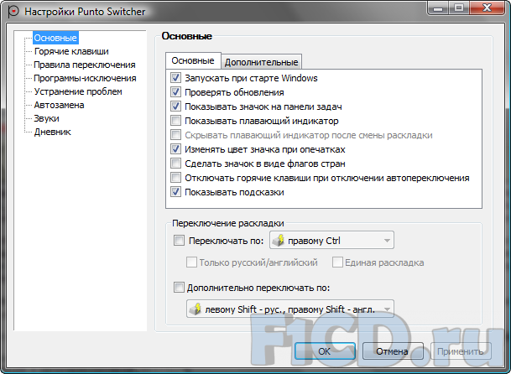Open 'Дневник' settings
Image resolution: width=511 pixels, height=374 pixels.
(53, 132)
